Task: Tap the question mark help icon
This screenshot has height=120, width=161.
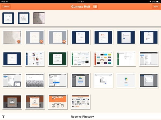Action: (3, 117)
